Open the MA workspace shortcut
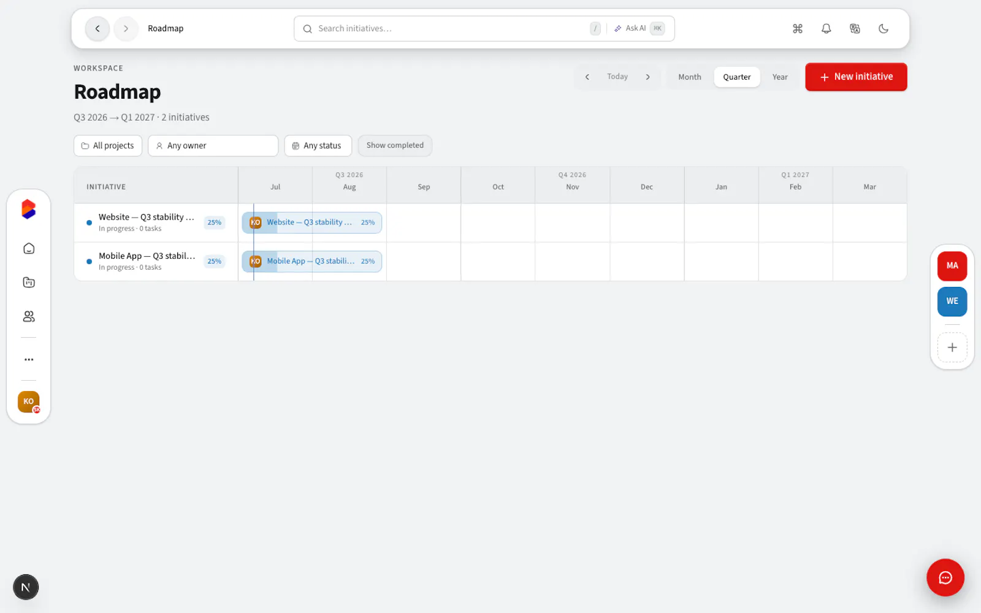981x613 pixels. [x=952, y=266]
